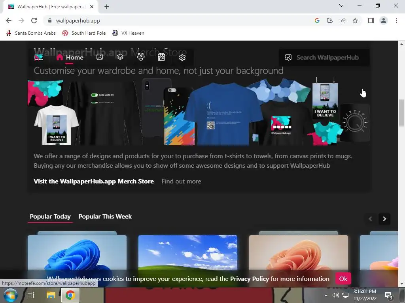This screenshot has width=405, height=303.
Task: Reload the page
Action: [x=34, y=21]
